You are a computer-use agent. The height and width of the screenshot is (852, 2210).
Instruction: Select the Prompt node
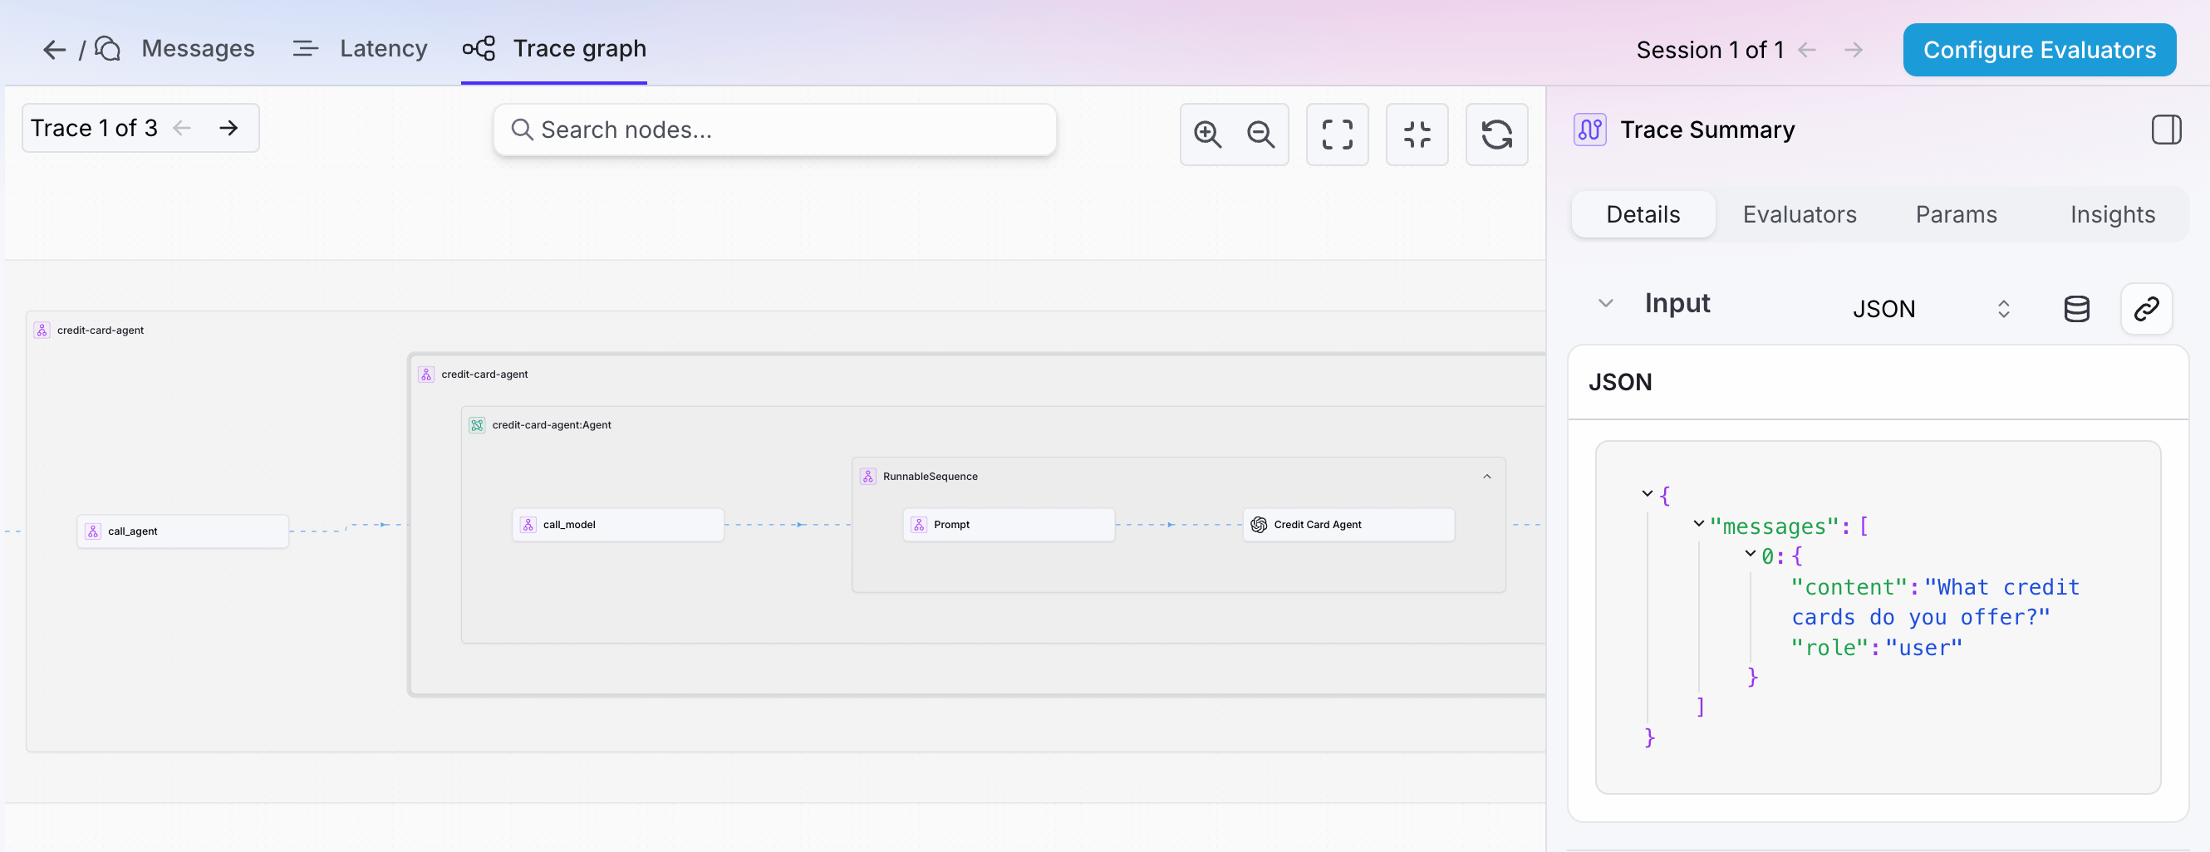pyautogui.click(x=1008, y=525)
